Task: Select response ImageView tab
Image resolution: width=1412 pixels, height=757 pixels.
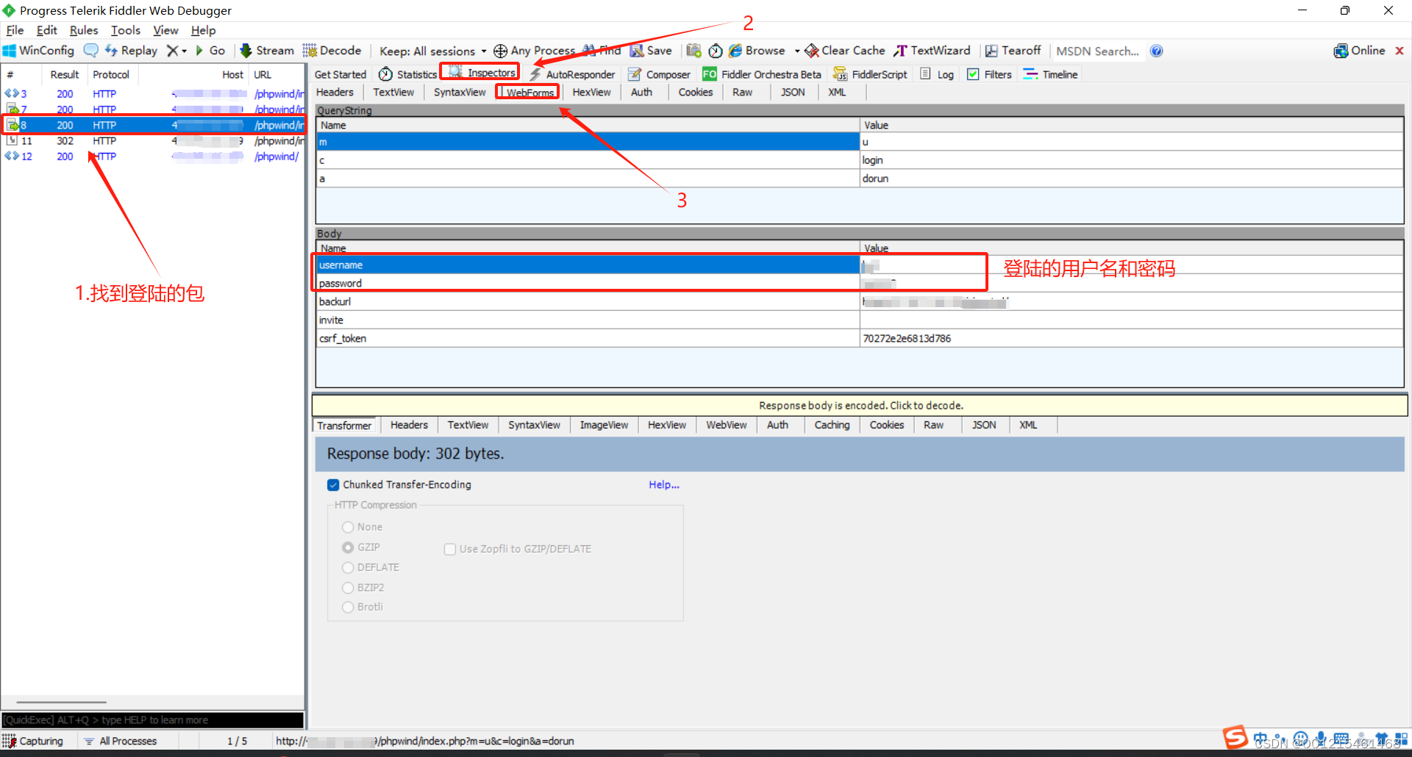Action: [x=604, y=425]
